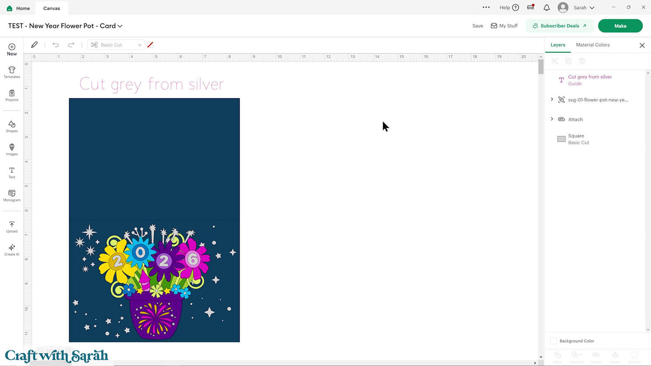651x366 pixels.
Task: Click the Square layer color swatch
Action: [x=561, y=139]
